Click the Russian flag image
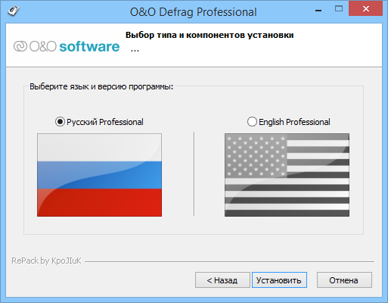 [99, 175]
